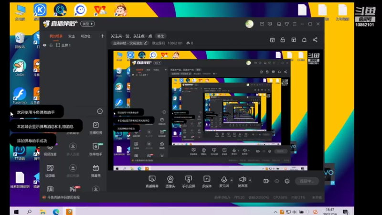The width and height of the screenshot is (382, 215).
Task: Open the mail envelope icon in title bar
Action: (262, 24)
